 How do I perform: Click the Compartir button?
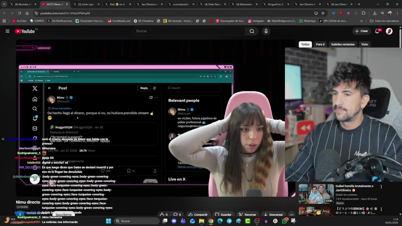coord(198,215)
